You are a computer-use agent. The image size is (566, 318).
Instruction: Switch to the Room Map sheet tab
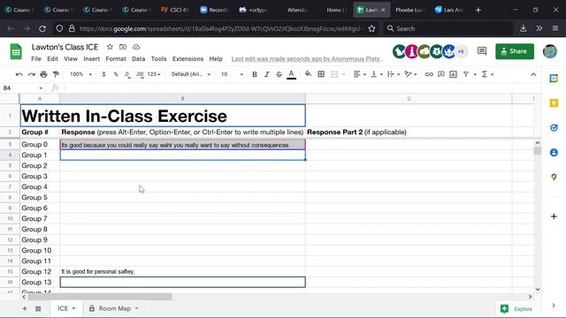113,308
